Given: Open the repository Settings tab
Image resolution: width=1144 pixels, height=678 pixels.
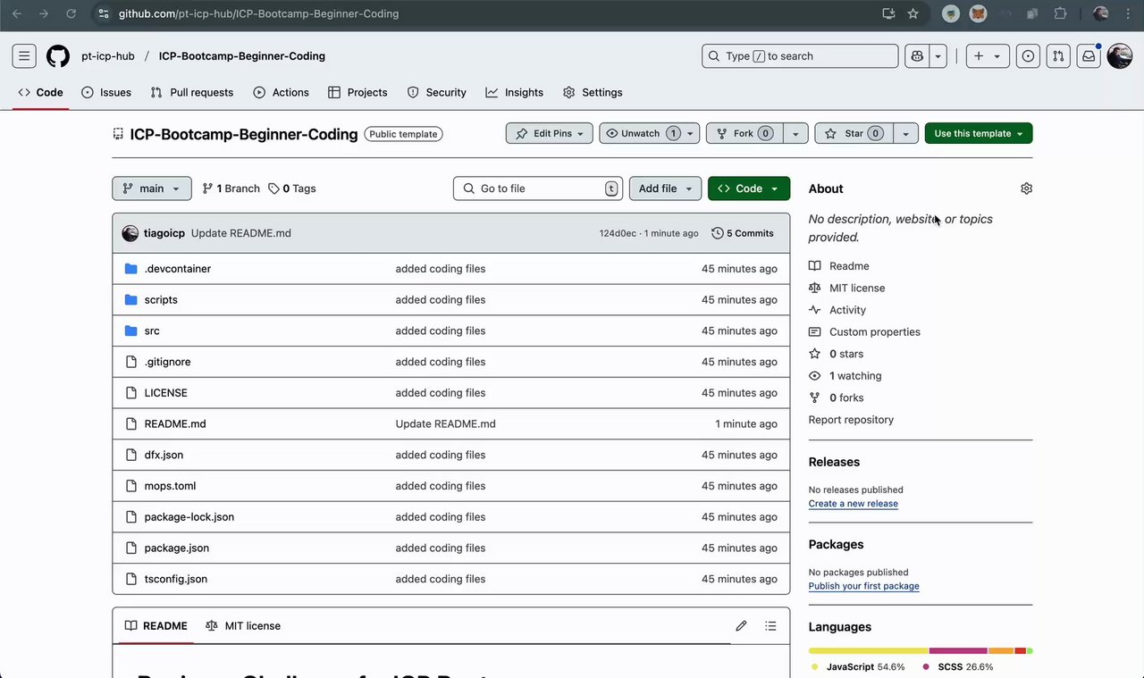Looking at the screenshot, I should [x=593, y=93].
